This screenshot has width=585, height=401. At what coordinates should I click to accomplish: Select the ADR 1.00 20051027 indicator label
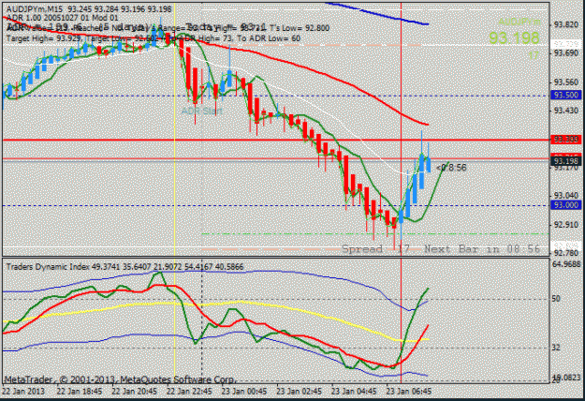click(x=63, y=18)
